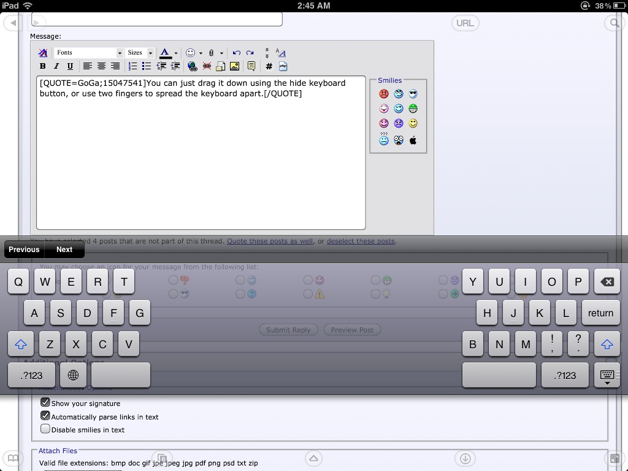
Task: Tap the scroll-to-top up arrow icon
Action: click(x=313, y=458)
